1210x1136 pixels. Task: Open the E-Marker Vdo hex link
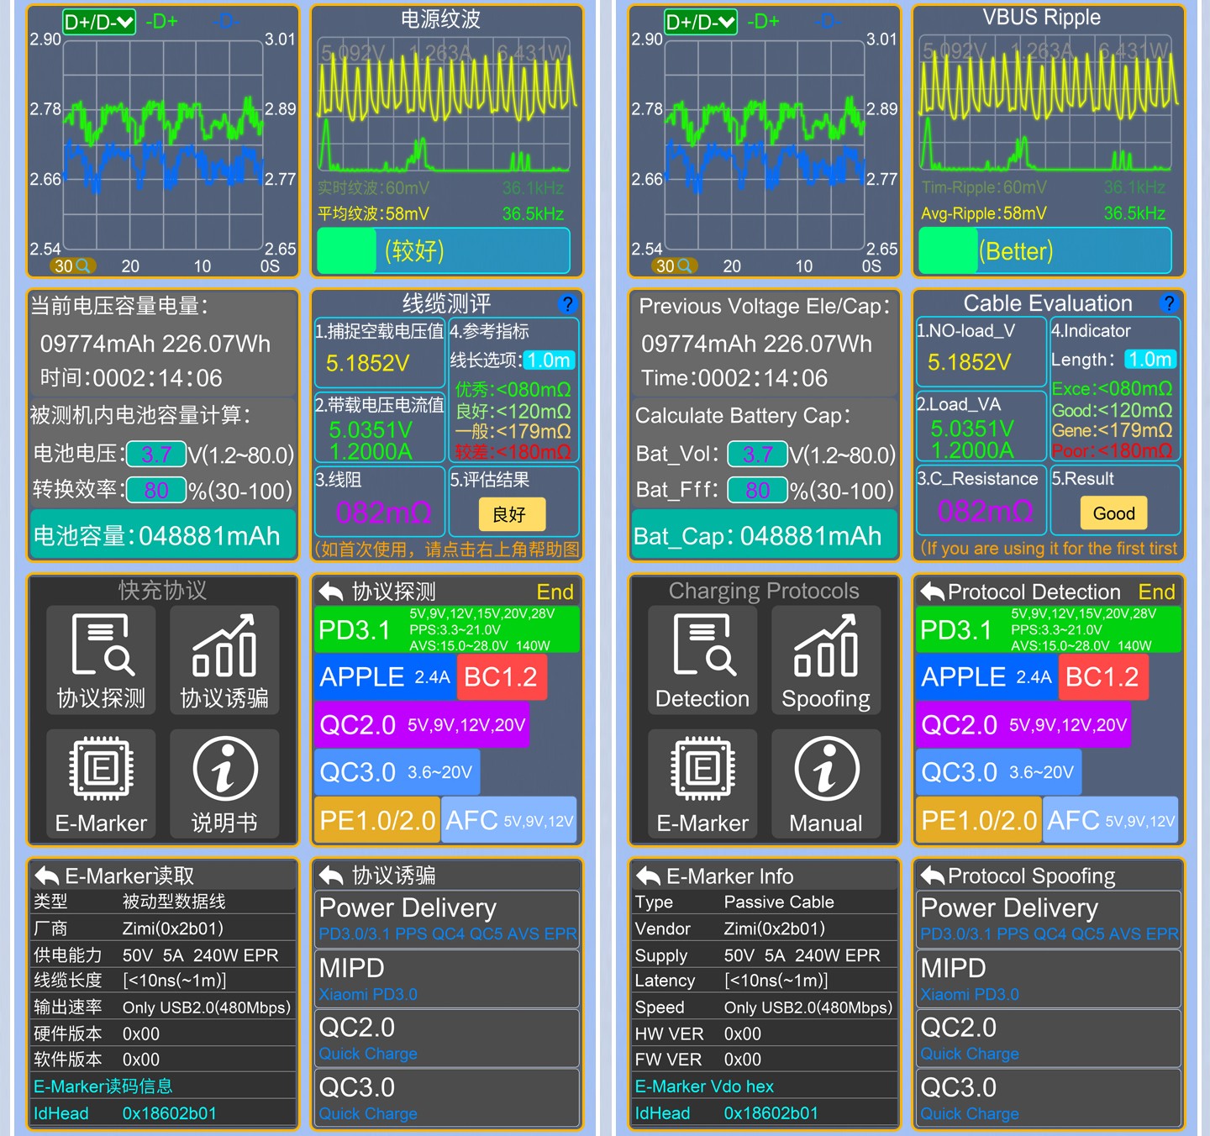coord(704,1086)
